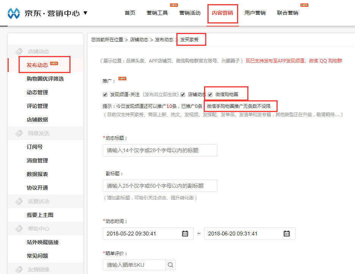The width and height of the screenshot is (355, 274).
Task: Open 评论管理 page
Action: [x=37, y=106]
